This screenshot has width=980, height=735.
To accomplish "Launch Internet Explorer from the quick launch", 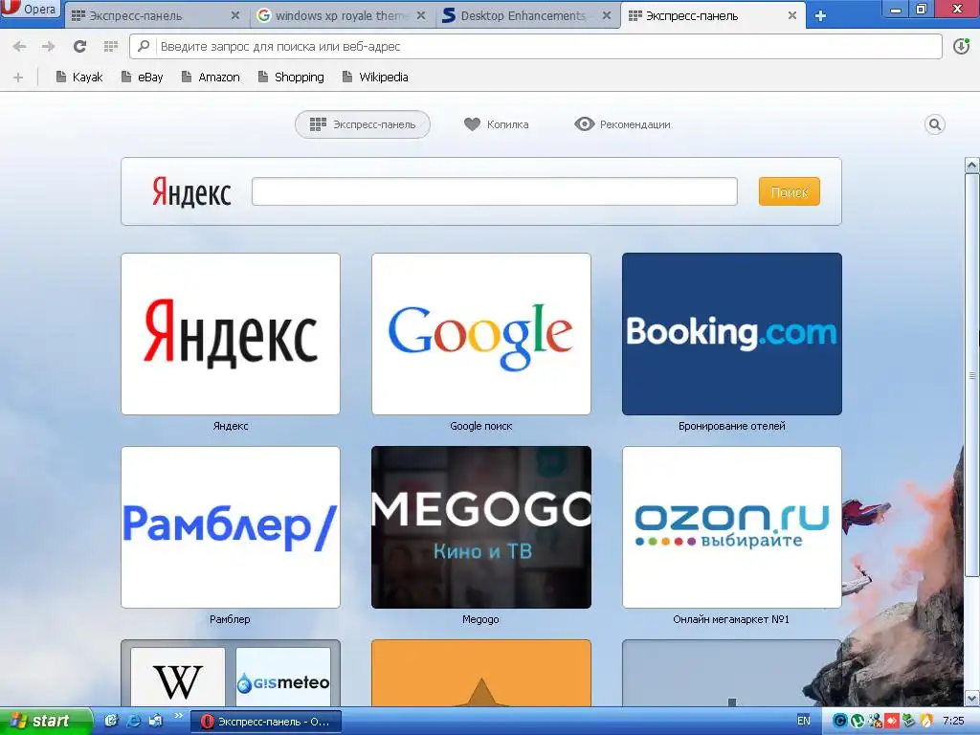I will (x=134, y=721).
